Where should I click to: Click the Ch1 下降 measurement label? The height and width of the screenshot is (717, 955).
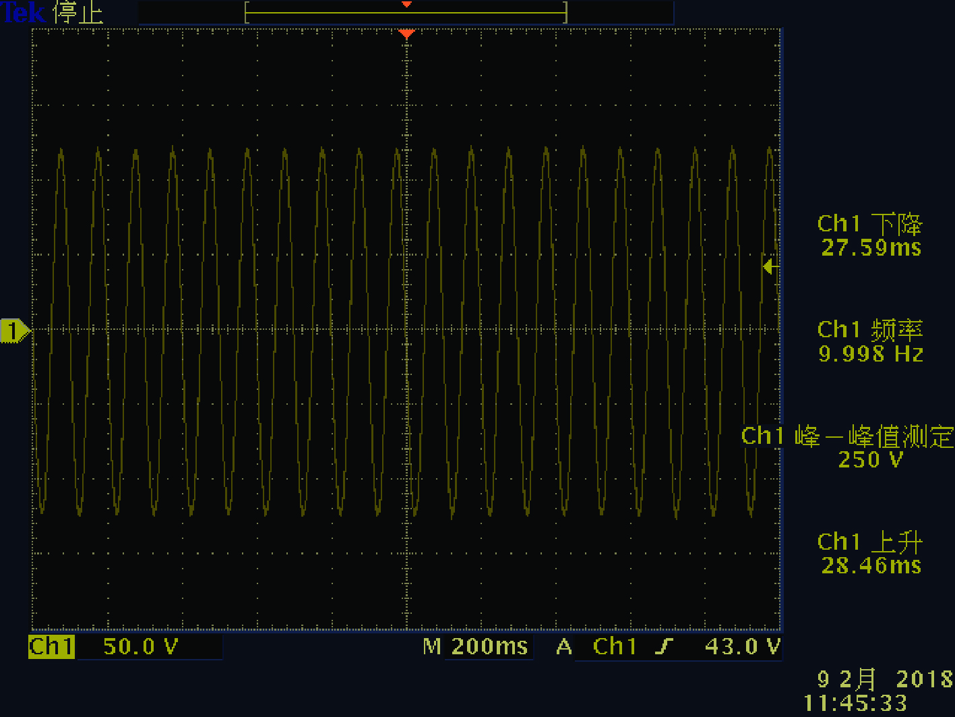pos(869,224)
